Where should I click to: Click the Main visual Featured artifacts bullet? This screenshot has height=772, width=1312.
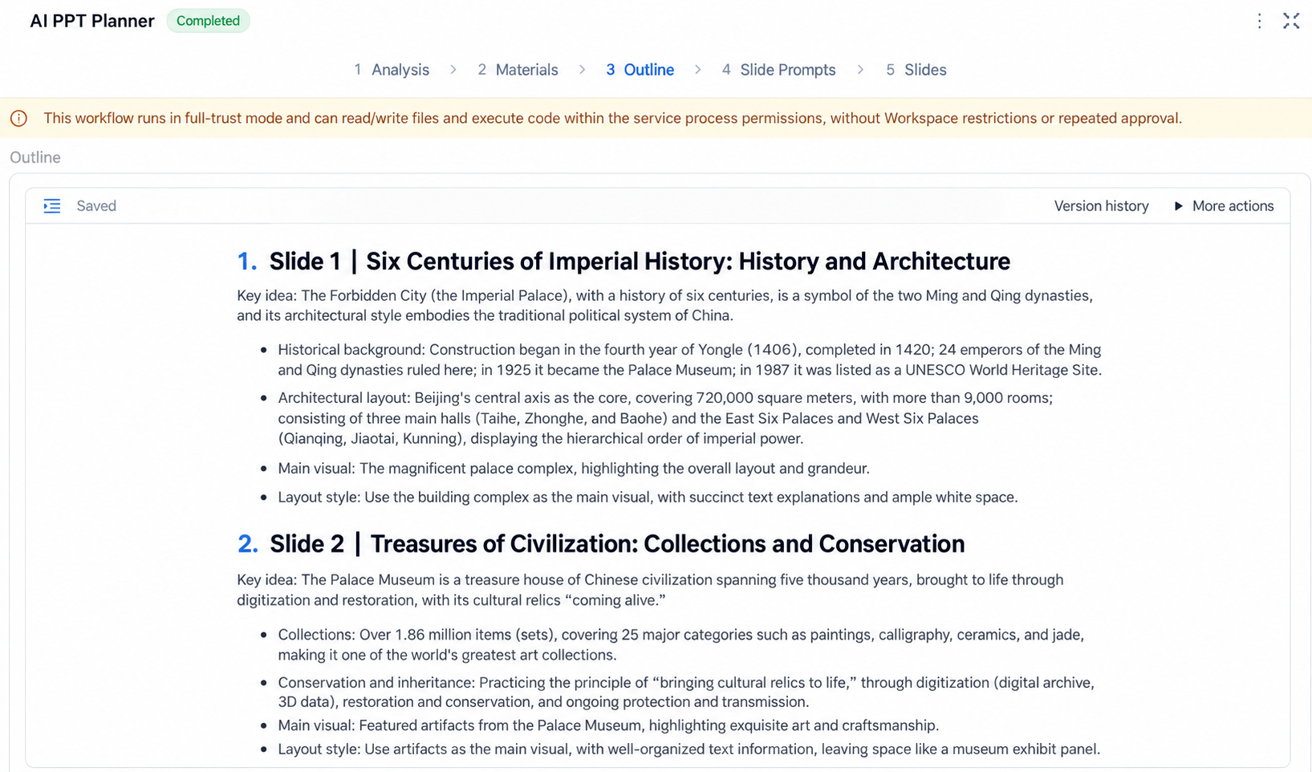coord(608,725)
